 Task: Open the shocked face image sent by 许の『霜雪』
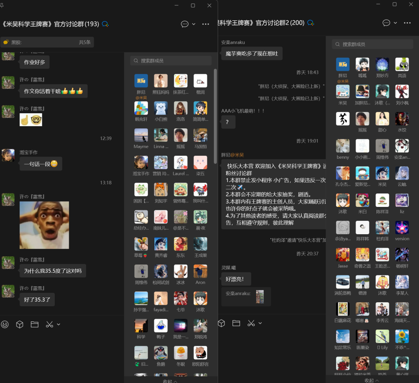coord(44,225)
